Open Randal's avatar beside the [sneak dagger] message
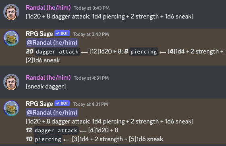Screen dimensions: 226x146 (x=11, y=82)
